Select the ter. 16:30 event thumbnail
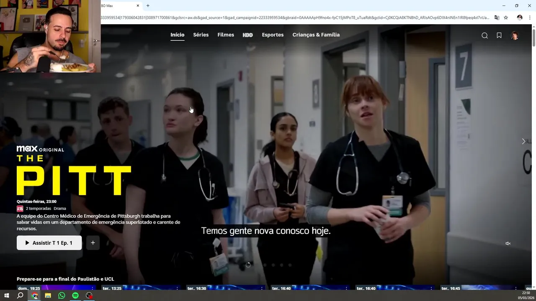The image size is (536, 301). [x=225, y=288]
